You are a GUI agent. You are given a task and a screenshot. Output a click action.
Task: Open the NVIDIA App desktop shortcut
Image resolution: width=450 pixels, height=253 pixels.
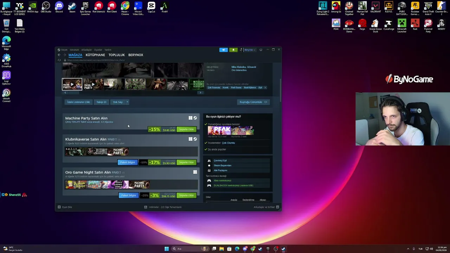(33, 7)
